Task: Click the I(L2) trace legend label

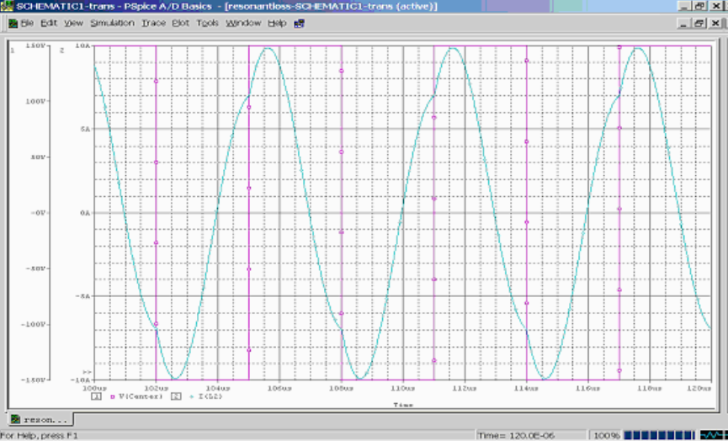Action: 210,396
